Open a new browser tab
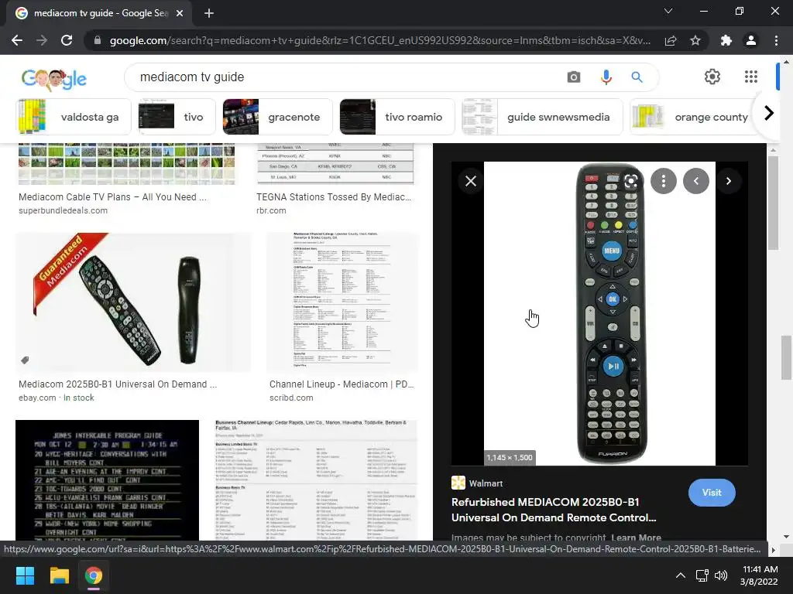793x594 pixels. tap(209, 13)
